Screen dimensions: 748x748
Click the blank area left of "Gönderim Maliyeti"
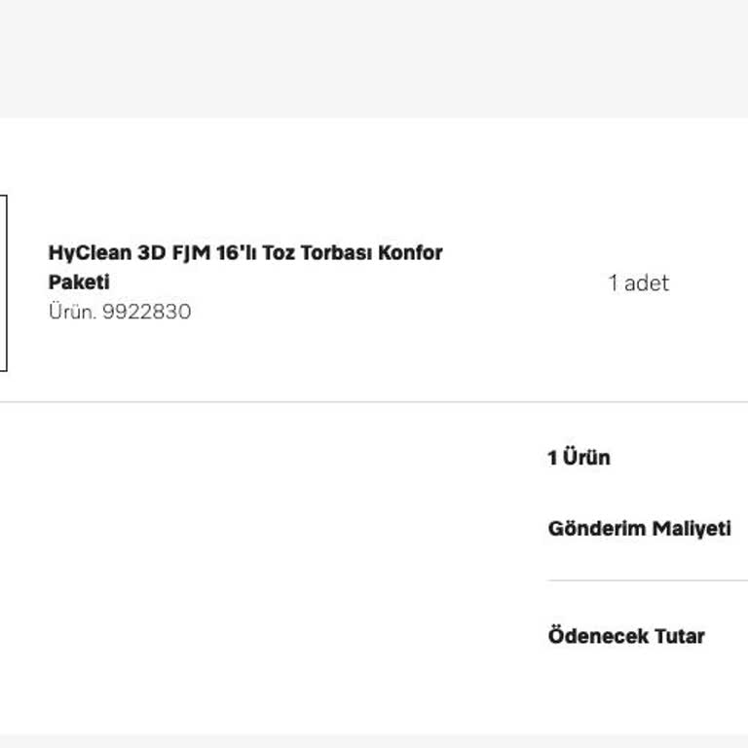point(292,529)
